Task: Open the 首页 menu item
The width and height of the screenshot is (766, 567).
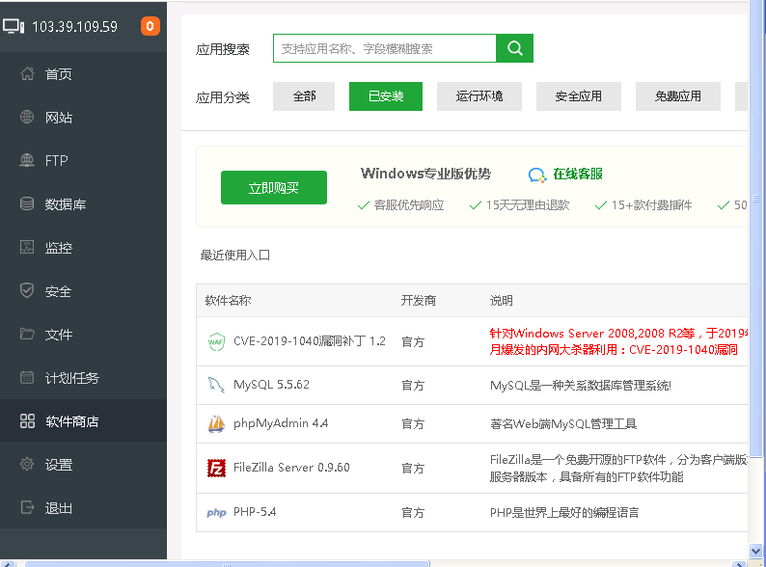Action: click(59, 73)
